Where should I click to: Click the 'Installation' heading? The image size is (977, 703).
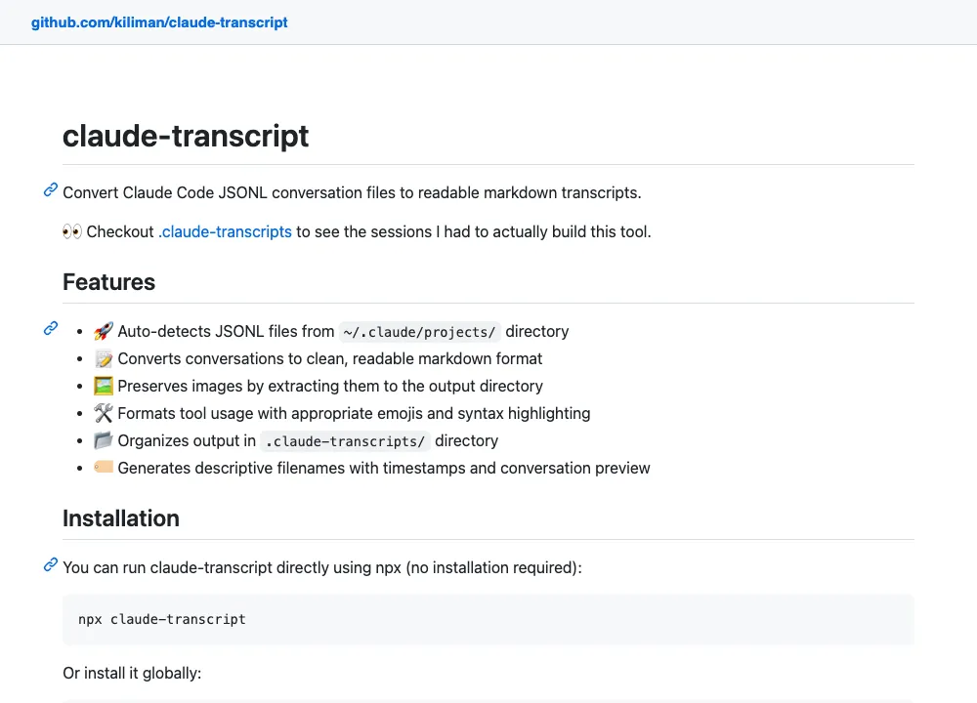121,518
